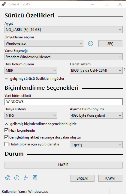The width and height of the screenshot is (126, 194).
Task: Open the 1 geçiş passes dropdown
Action: pyautogui.click(x=96, y=145)
